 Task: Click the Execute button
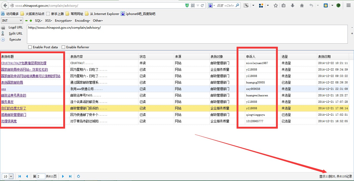15,40
